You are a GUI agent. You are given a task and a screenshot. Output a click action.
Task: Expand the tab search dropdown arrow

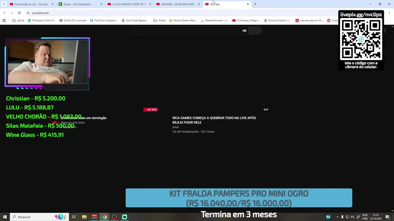coord(4,4)
